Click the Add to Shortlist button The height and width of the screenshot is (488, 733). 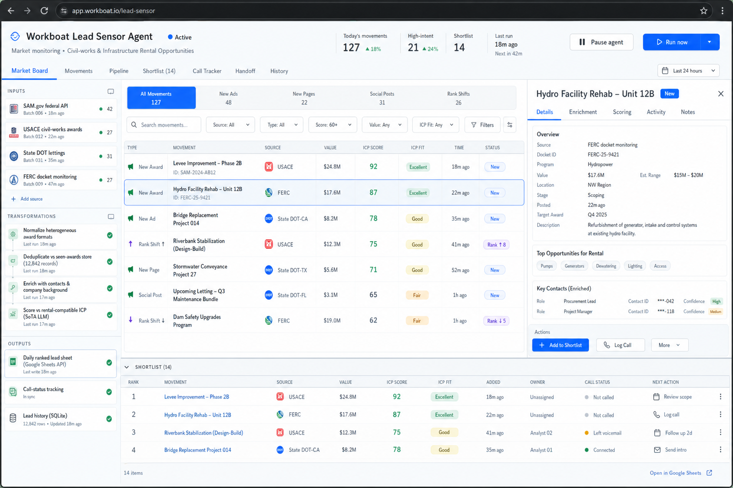tap(560, 345)
